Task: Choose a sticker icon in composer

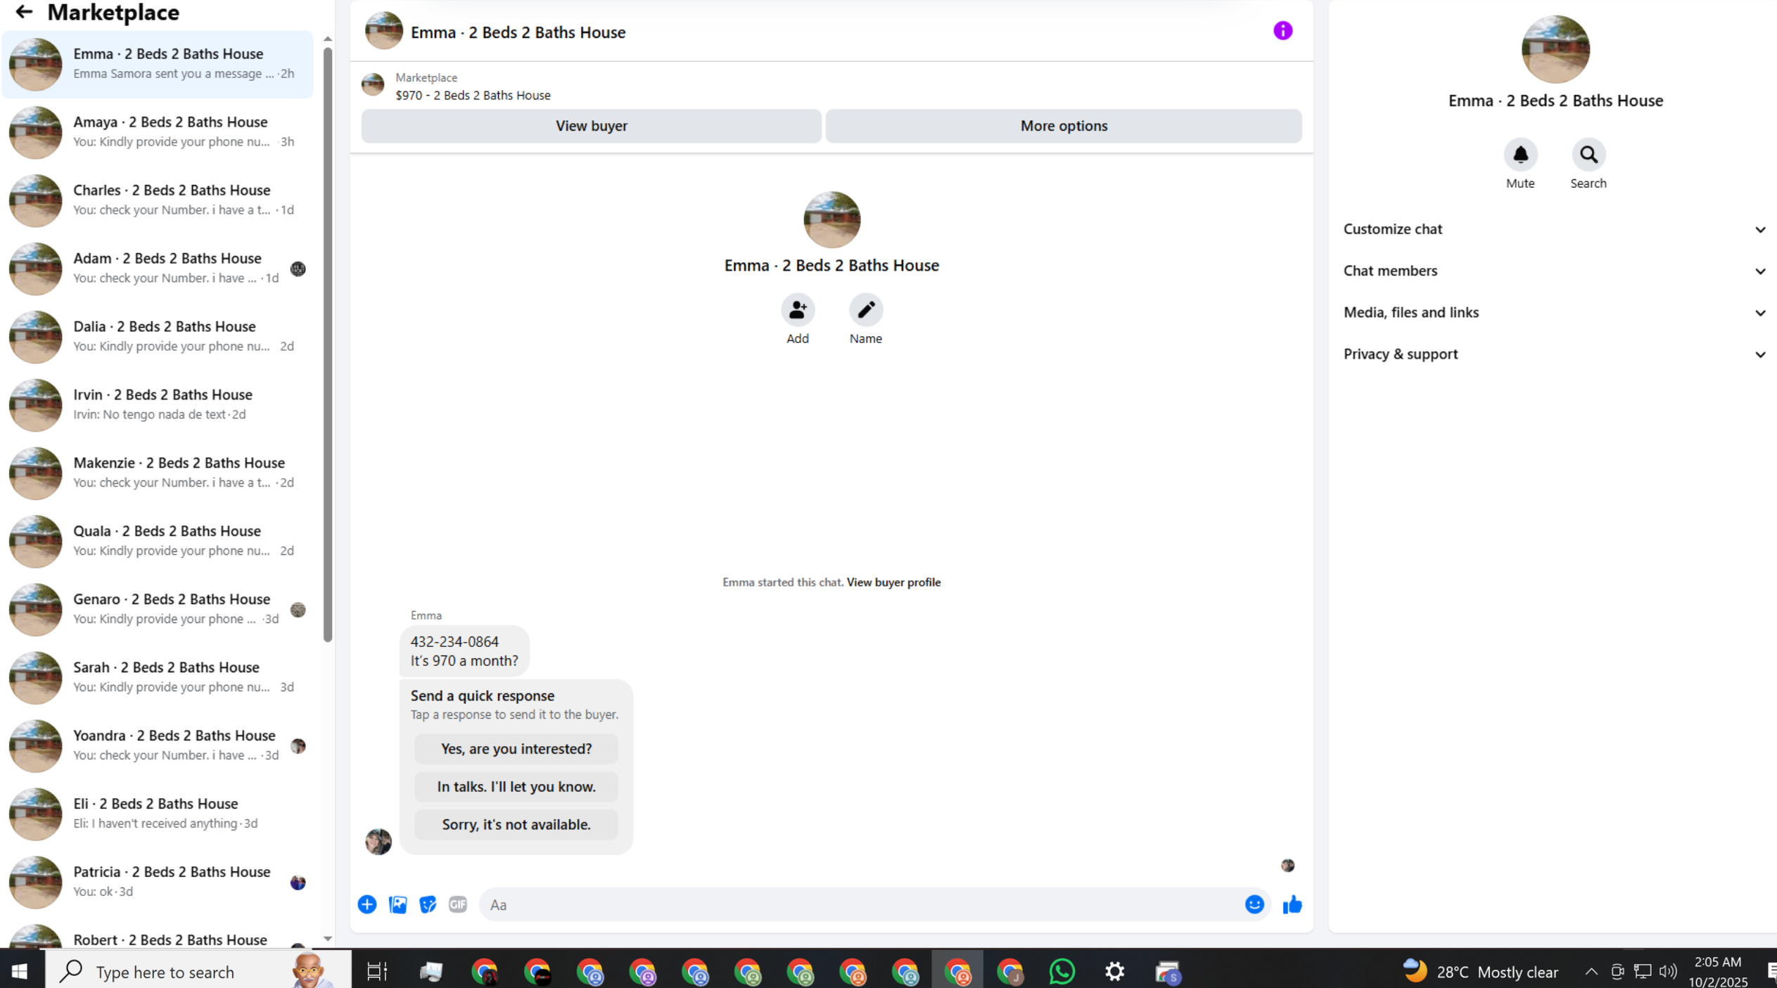Action: [x=428, y=904]
